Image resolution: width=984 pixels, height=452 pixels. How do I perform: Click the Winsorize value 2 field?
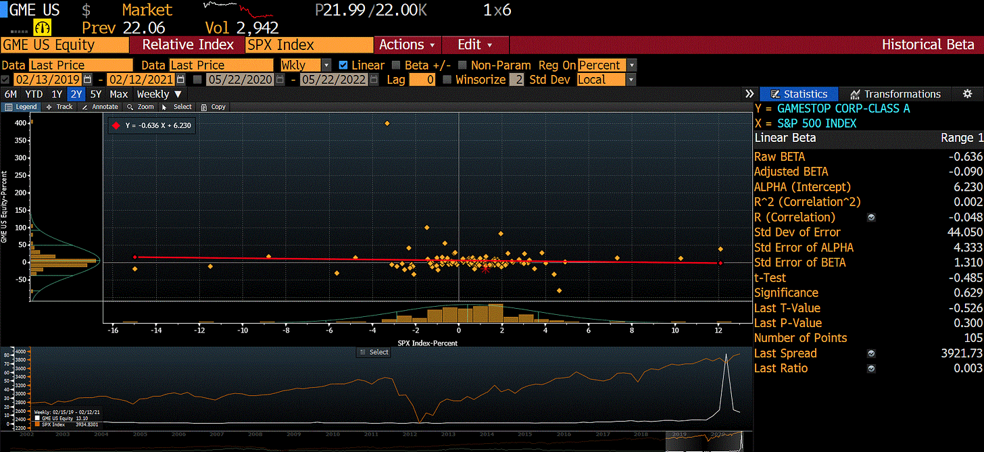click(516, 80)
